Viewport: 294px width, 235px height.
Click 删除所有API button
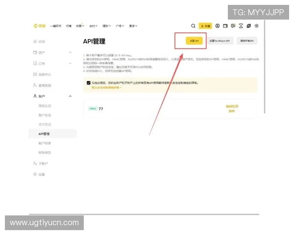pos(247,41)
